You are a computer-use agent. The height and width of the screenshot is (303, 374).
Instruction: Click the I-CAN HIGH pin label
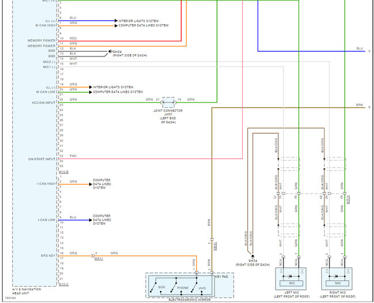click(x=46, y=184)
